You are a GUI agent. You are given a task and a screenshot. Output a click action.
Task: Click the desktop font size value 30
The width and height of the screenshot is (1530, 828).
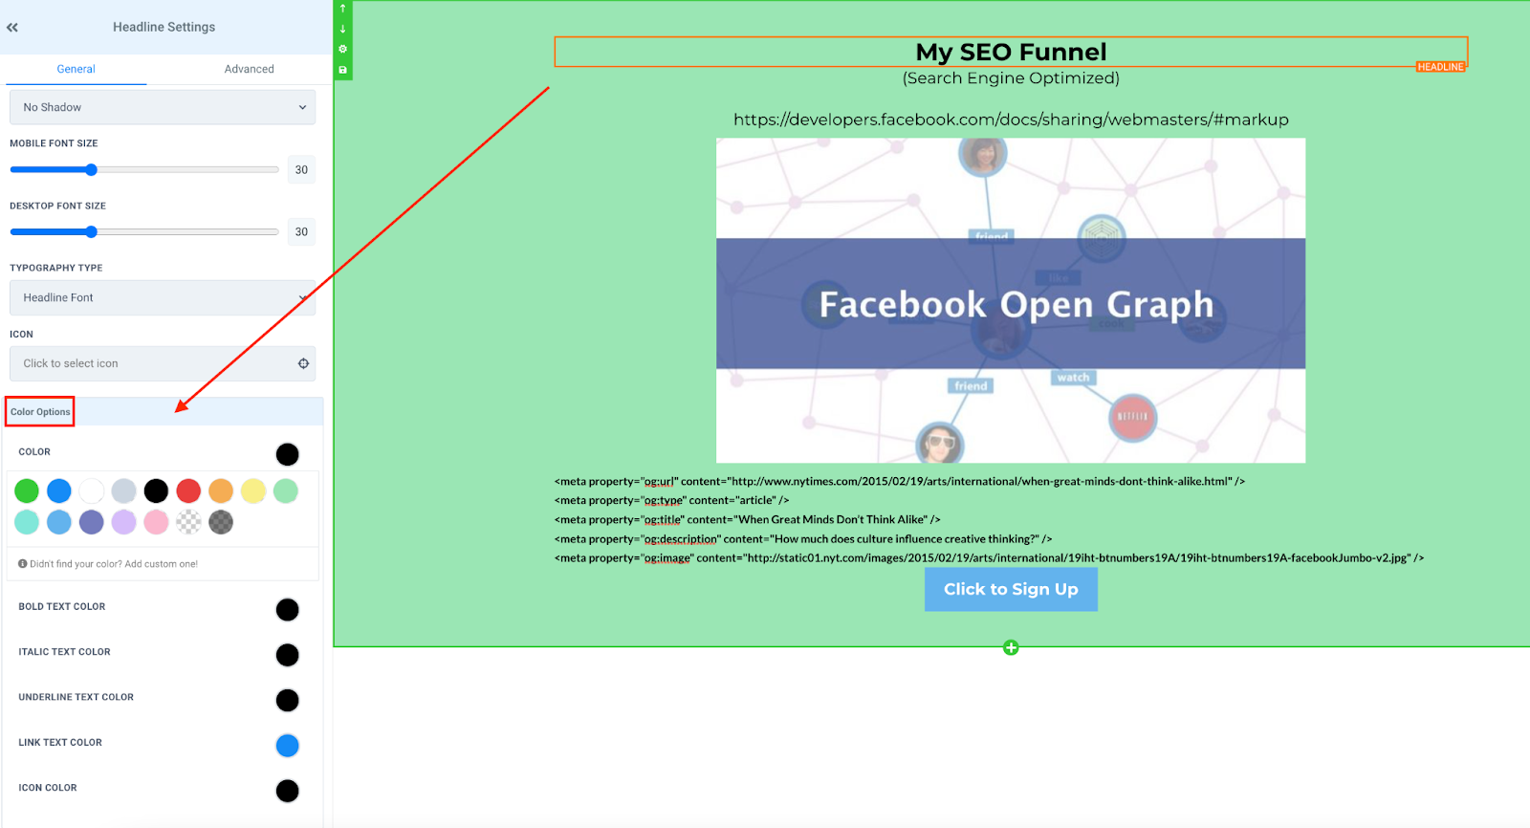301,232
